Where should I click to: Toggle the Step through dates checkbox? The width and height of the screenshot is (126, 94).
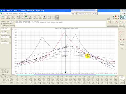click(2, 23)
